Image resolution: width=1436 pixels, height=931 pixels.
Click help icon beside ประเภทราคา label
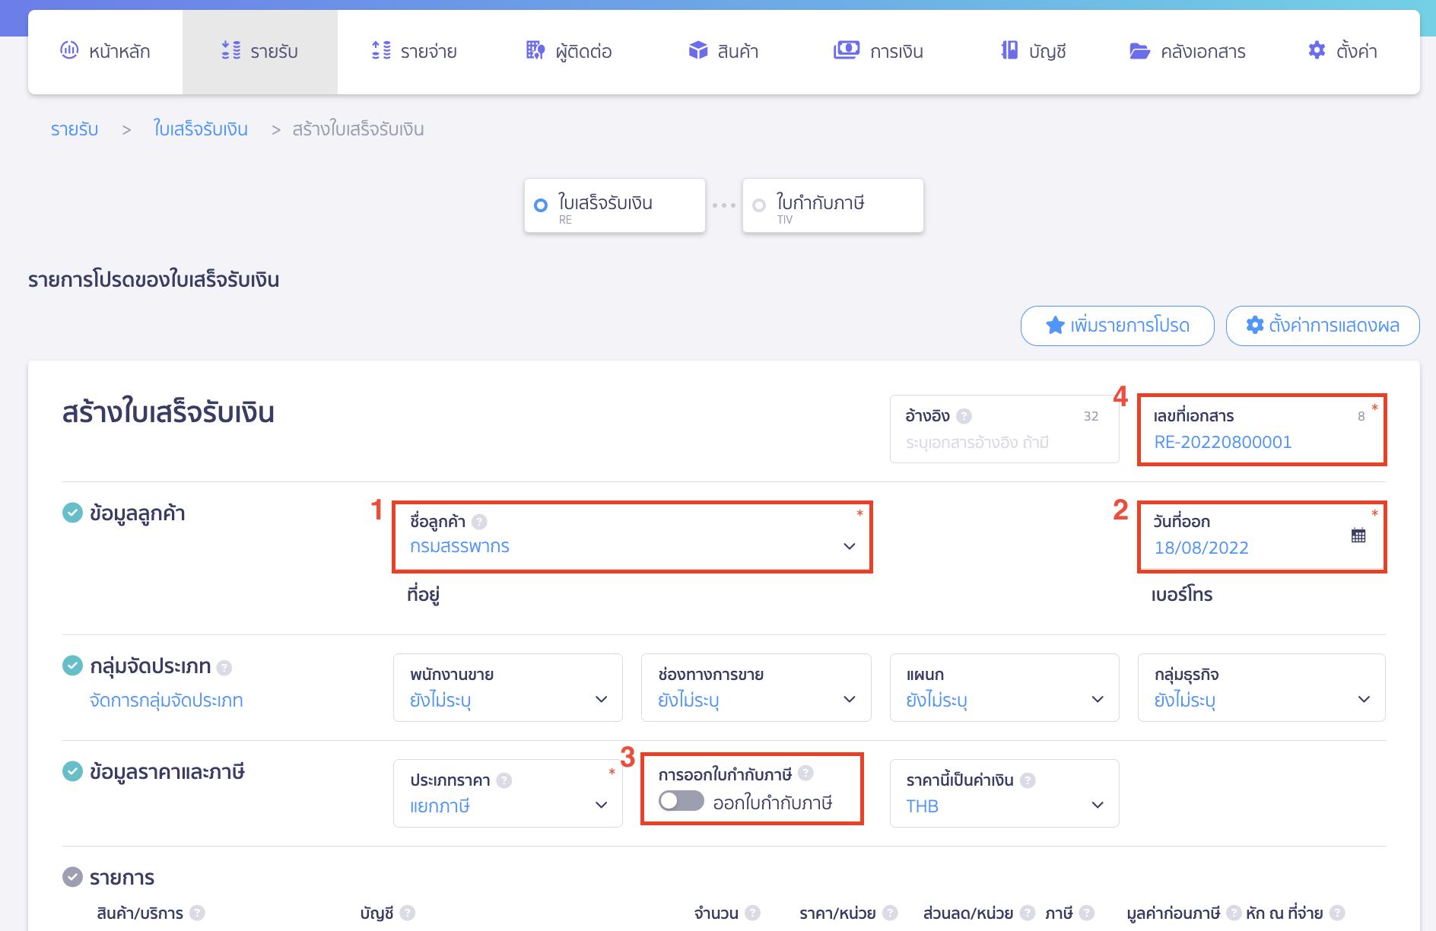(504, 780)
